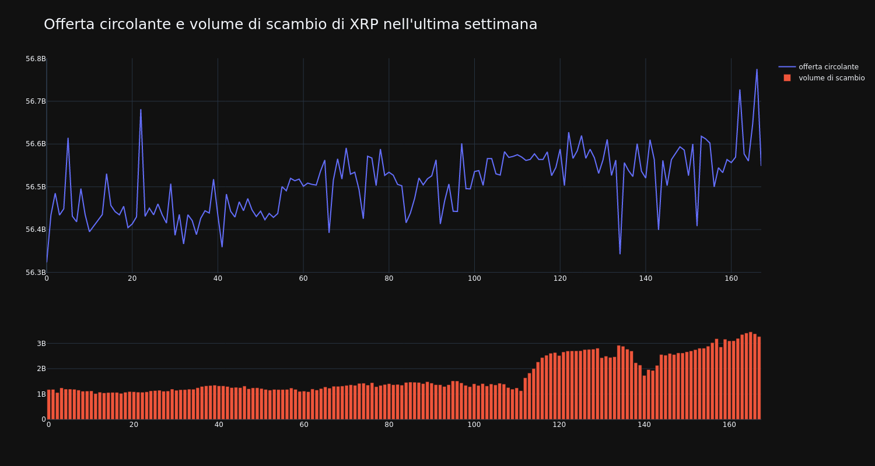Click the tallest orange volume bar
The width and height of the screenshot is (875, 466).
point(750,376)
